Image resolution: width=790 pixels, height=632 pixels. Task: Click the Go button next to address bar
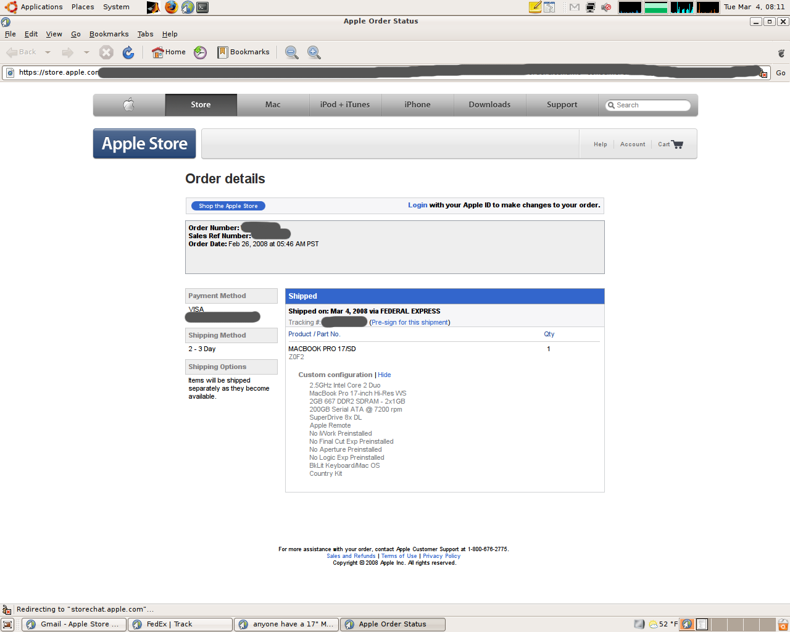point(781,73)
